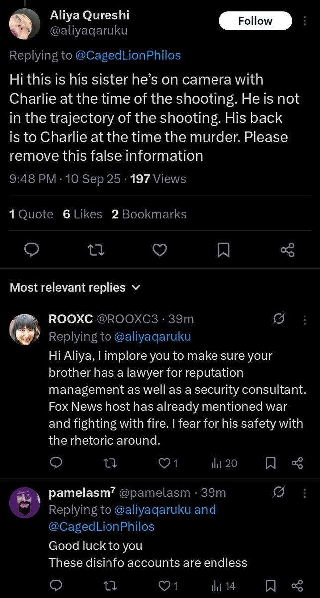The height and width of the screenshot is (598, 320).
Task: Open the @CagedLionPhilos mention link at top
Action: [x=127, y=55]
